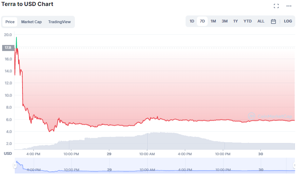The image size is (297, 177).
Task: Open the fullscreen chart view icon
Action: 276,6
